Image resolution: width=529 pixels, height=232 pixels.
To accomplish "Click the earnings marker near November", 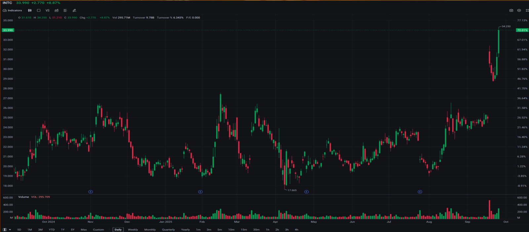I will 91,192.
